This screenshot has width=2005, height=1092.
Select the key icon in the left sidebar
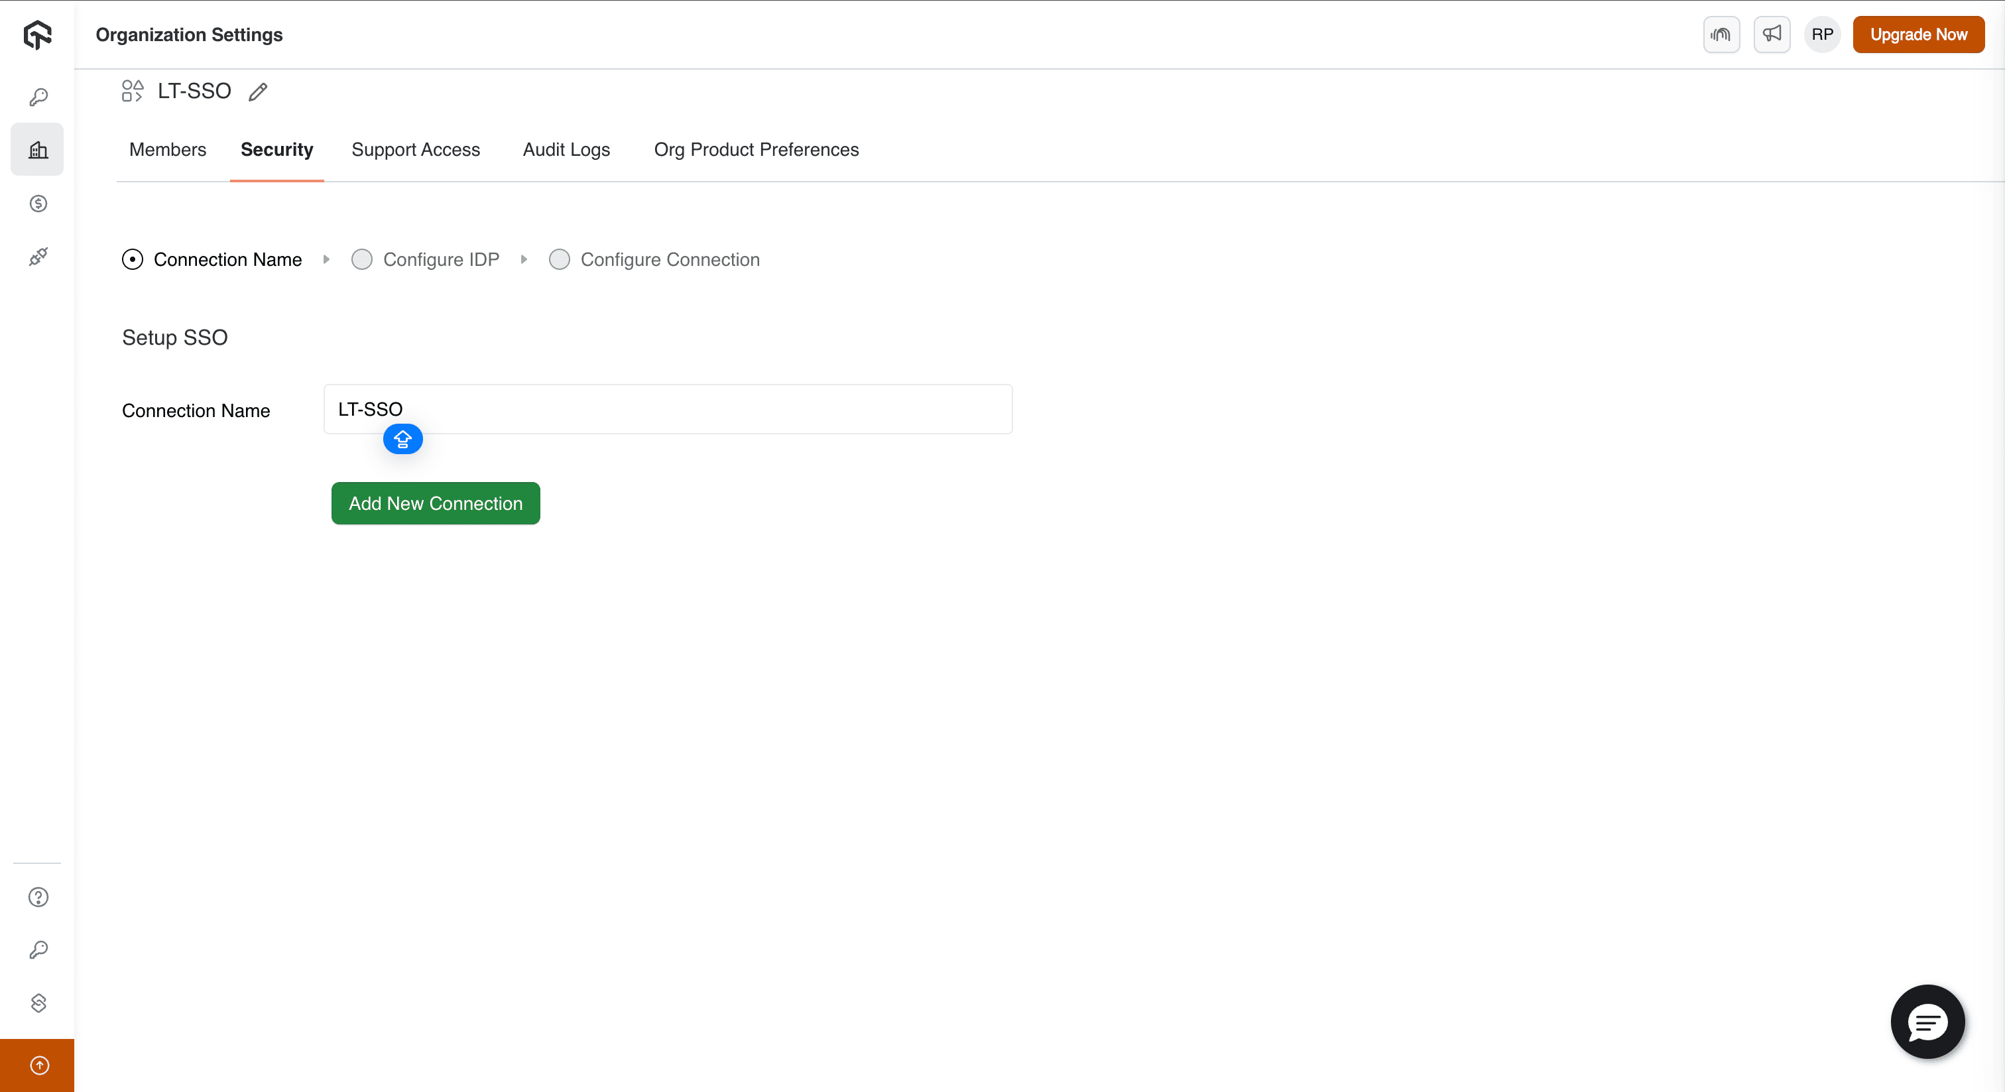(37, 97)
